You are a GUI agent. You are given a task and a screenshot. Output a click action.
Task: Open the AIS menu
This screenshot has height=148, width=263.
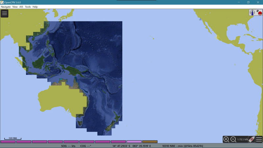[x=21, y=7]
